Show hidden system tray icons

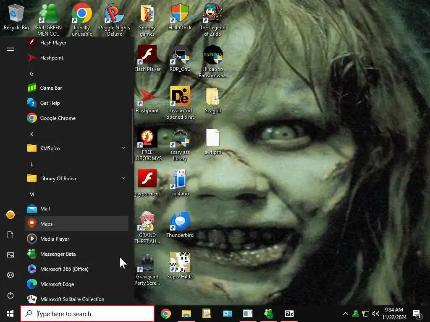tap(346, 314)
